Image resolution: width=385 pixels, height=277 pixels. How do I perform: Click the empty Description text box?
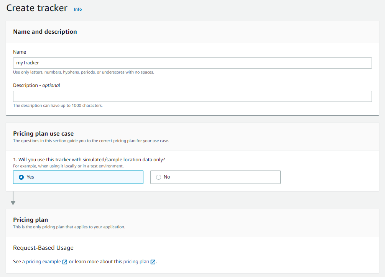(192, 96)
